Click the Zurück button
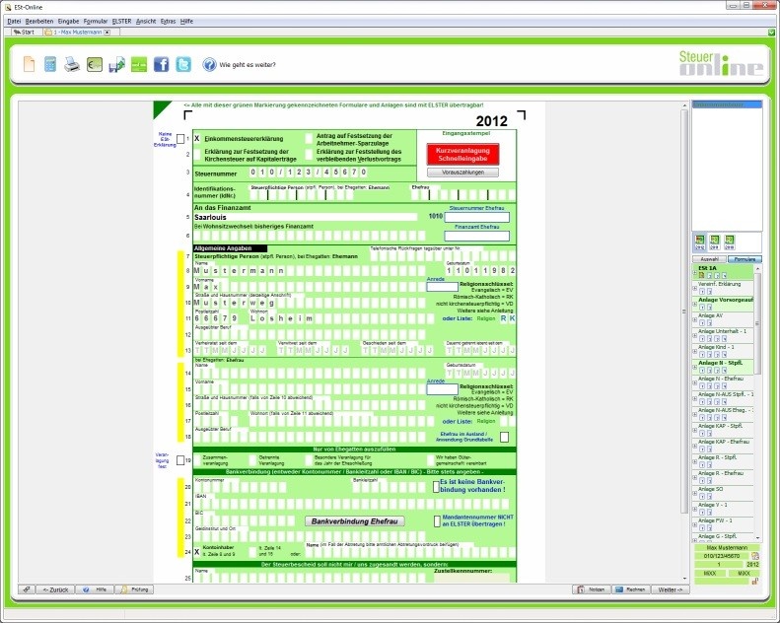The height and width of the screenshot is (623, 780). [55, 589]
